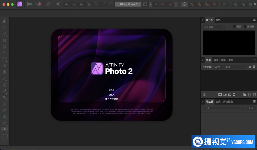Open Layer Effects FX
The image size is (257, 150).
[229, 95]
